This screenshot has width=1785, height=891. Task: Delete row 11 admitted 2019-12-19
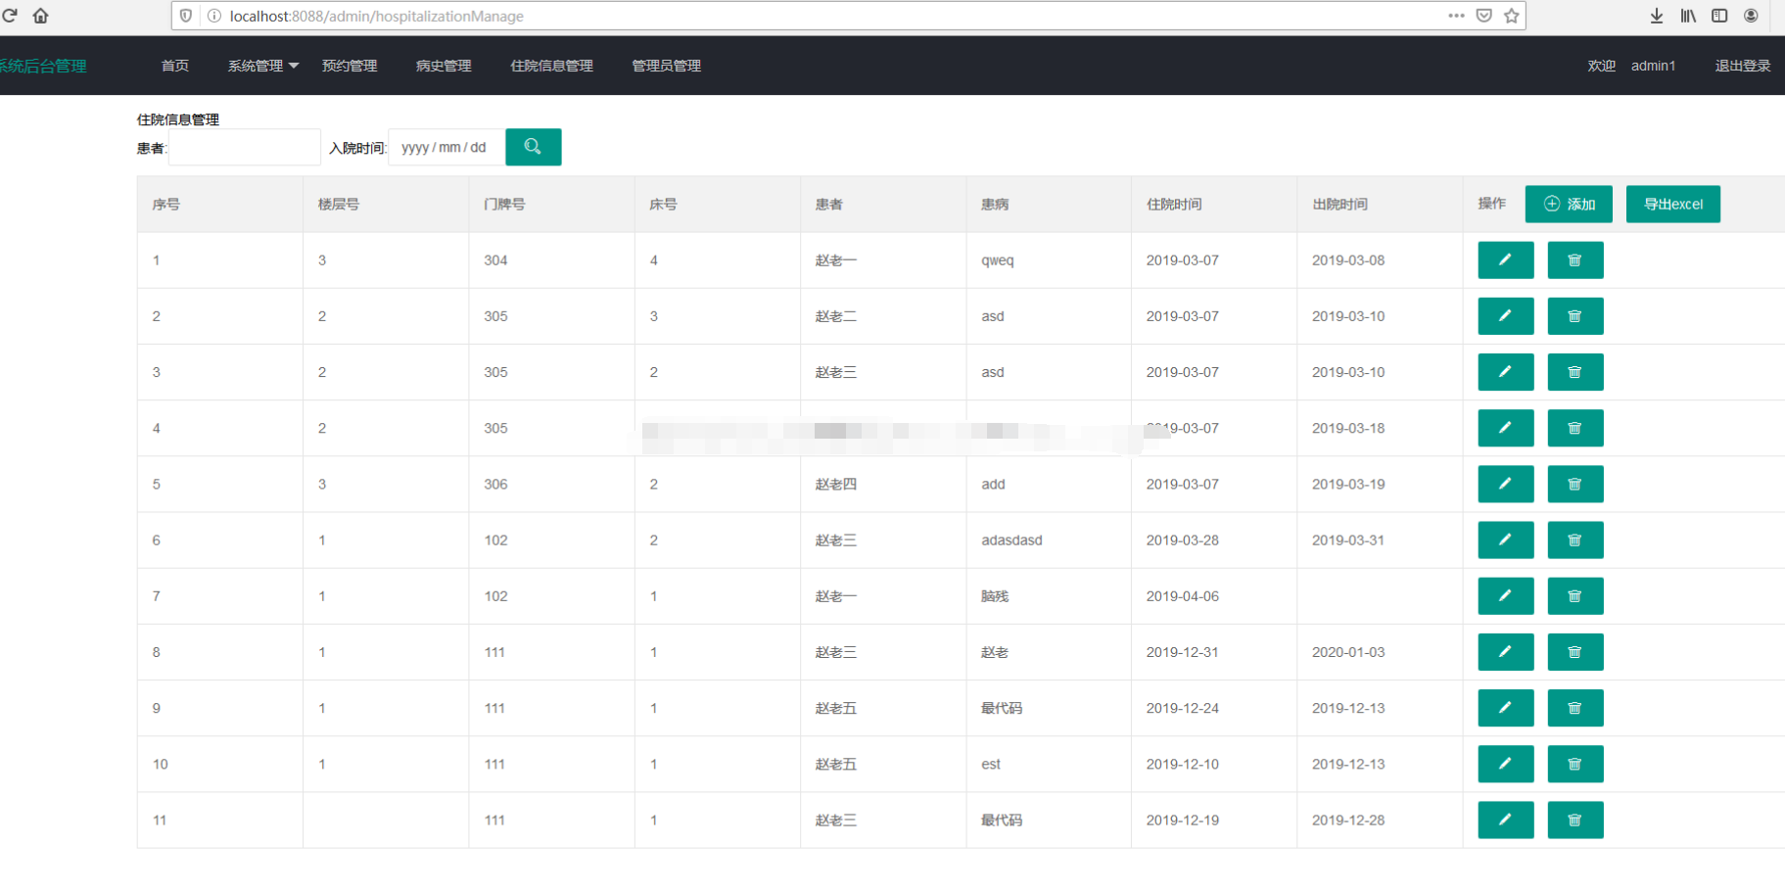pos(1574,820)
